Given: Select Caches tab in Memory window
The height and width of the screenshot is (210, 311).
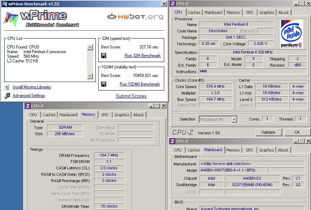Looking at the screenshot, I should click(x=49, y=115).
